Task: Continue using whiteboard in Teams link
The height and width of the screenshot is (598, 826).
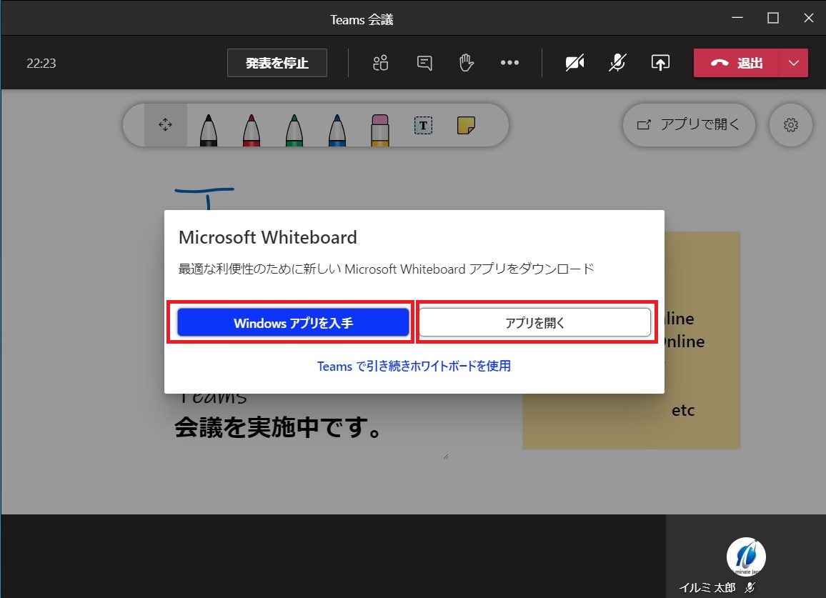Action: click(x=414, y=366)
